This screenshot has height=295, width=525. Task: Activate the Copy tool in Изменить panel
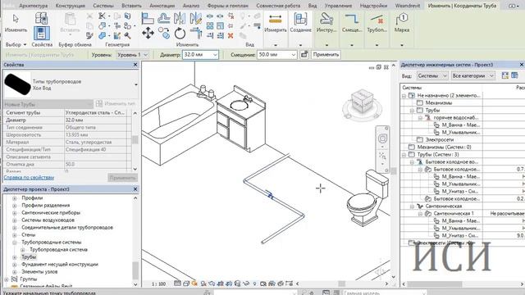[x=164, y=34]
